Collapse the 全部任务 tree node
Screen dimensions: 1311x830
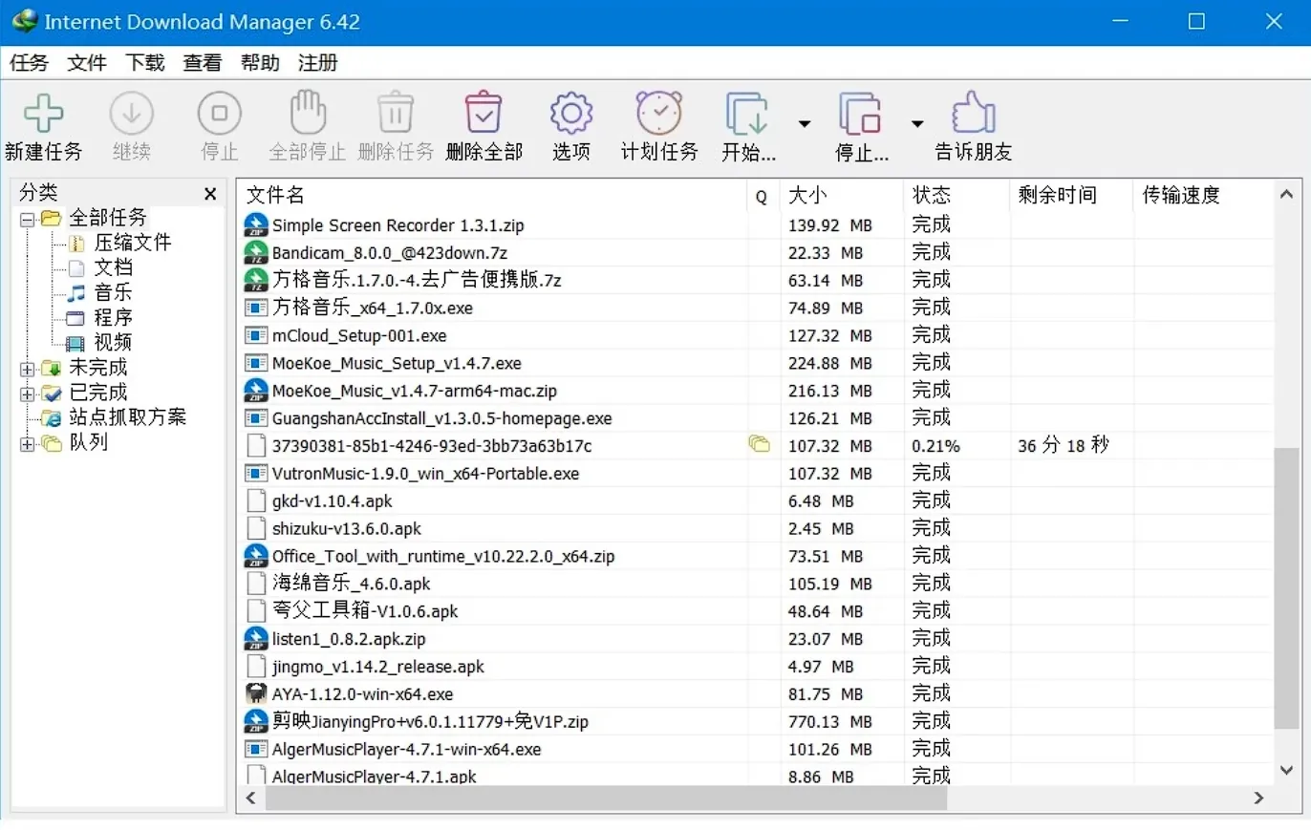[26, 219]
